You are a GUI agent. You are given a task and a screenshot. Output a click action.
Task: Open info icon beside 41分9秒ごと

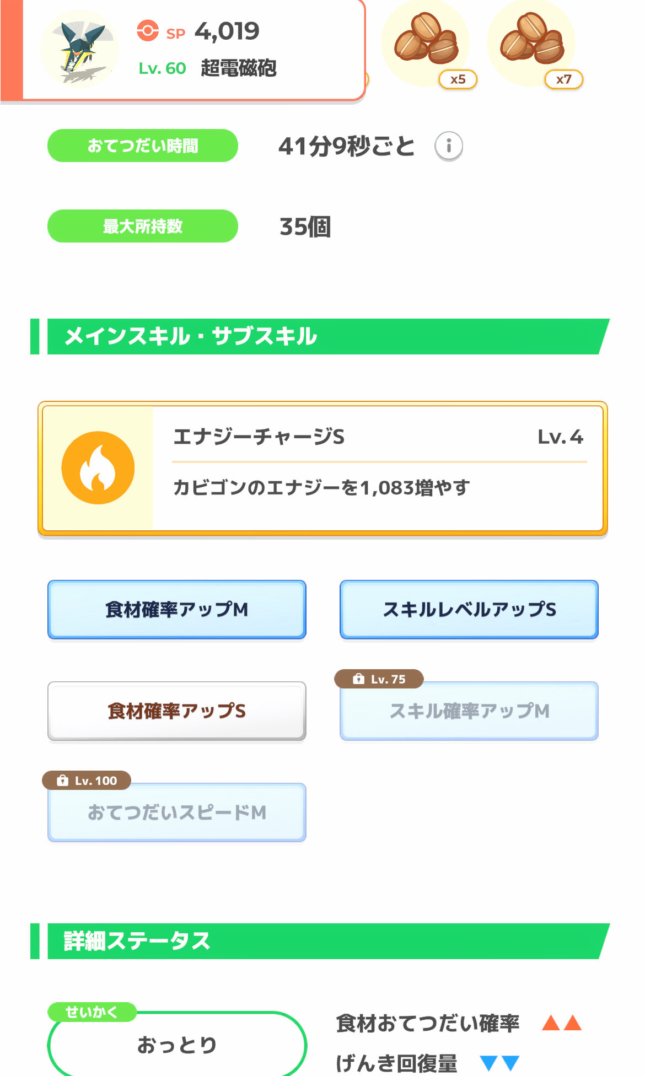pos(449,146)
